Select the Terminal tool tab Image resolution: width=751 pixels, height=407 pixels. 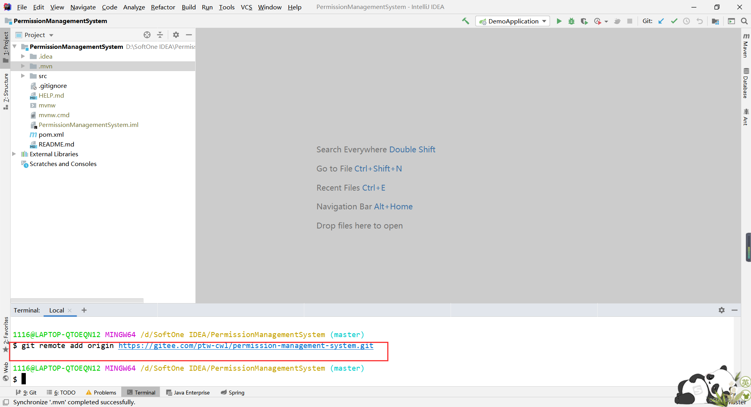(x=141, y=393)
